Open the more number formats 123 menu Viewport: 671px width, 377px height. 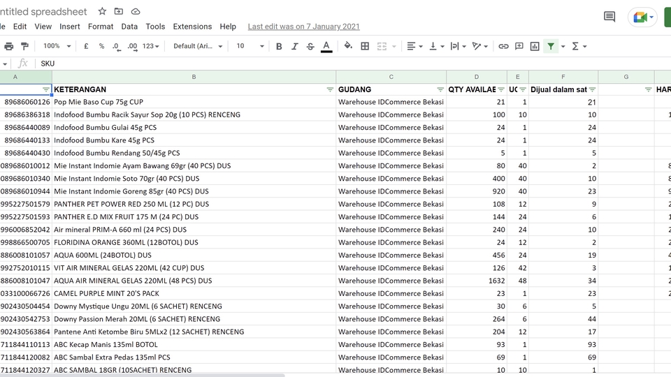(x=151, y=46)
